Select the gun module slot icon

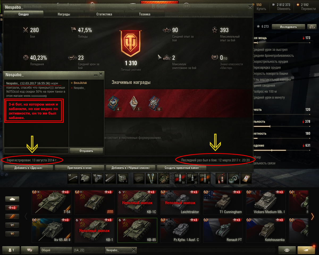click(x=73, y=178)
